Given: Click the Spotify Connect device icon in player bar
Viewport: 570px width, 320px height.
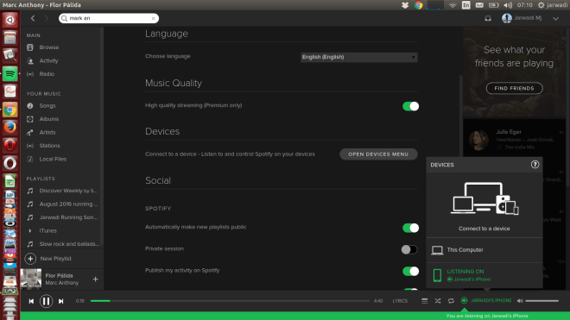Looking at the screenshot, I should click(x=465, y=300).
